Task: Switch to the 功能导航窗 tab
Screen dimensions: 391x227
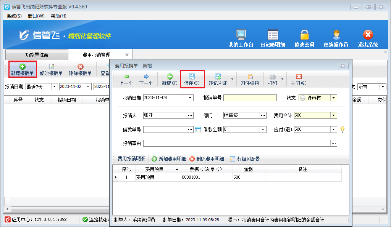Action: (x=37, y=55)
